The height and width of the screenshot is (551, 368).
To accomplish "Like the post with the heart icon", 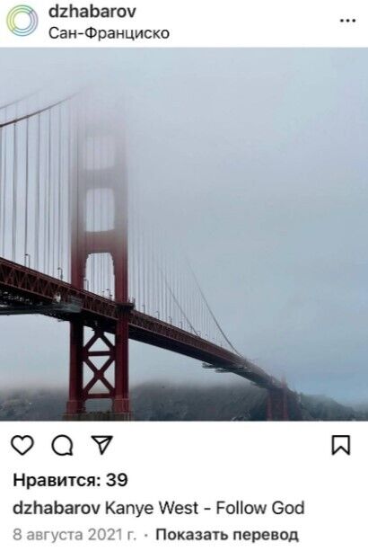I will pos(22,445).
